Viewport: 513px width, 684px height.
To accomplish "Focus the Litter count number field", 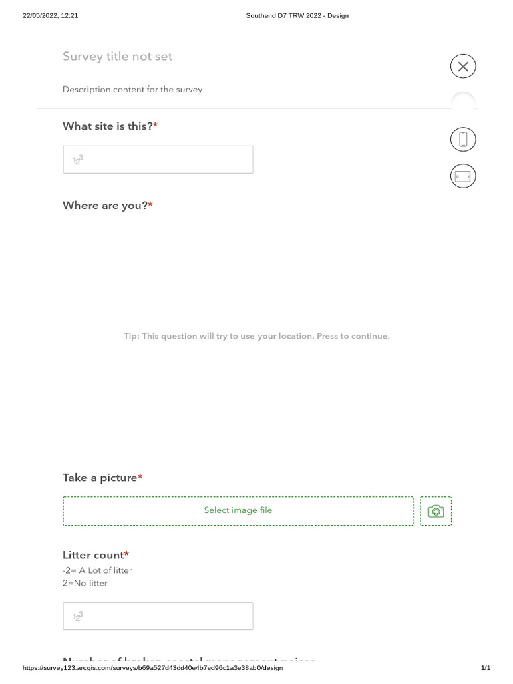I will [x=158, y=616].
